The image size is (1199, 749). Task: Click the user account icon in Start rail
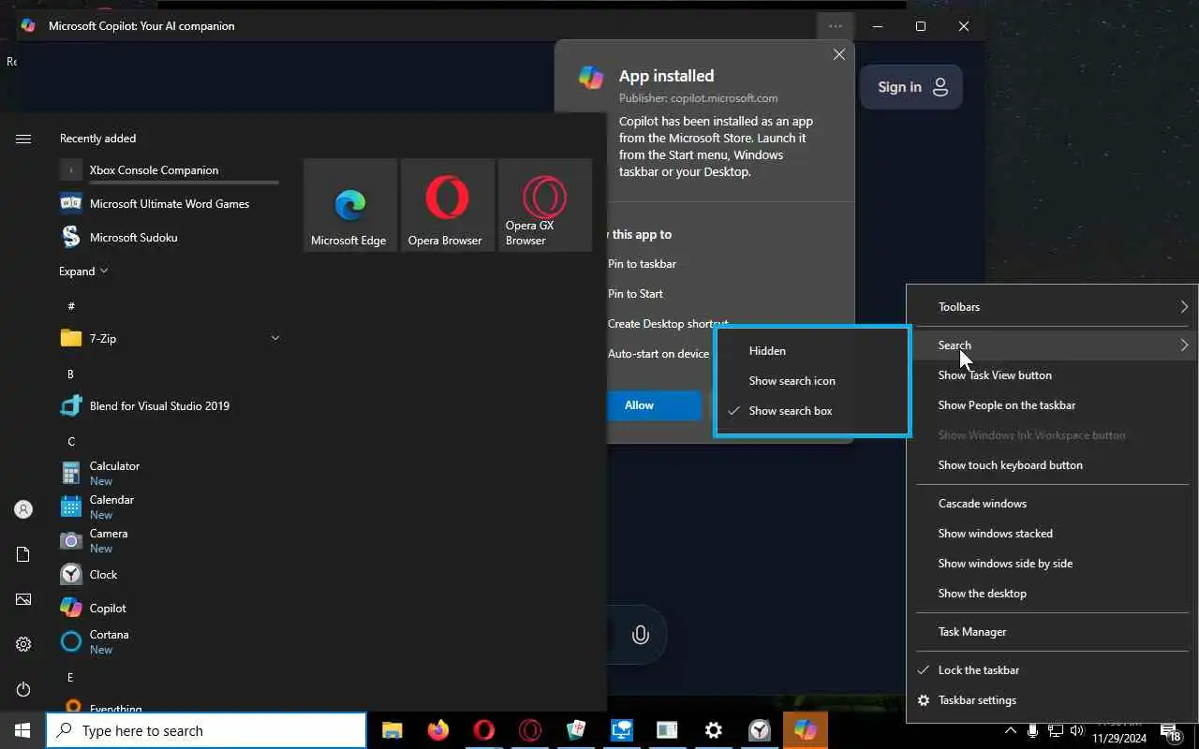point(23,509)
